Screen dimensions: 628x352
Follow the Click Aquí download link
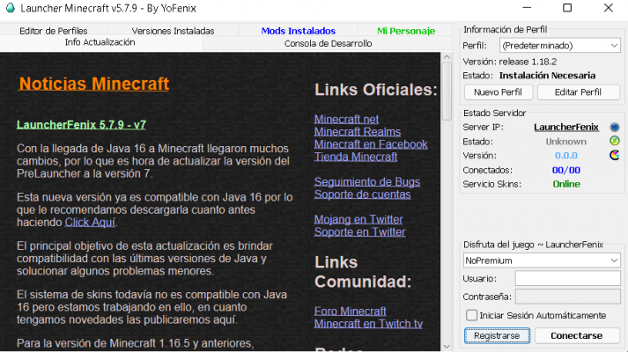[90, 222]
